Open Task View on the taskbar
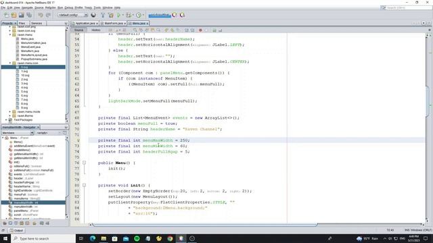Viewport: 433px width, 243px height. click(81, 238)
